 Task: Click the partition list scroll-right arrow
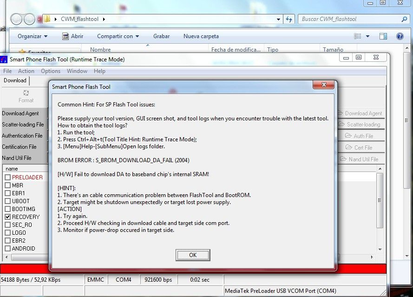click(x=372, y=257)
